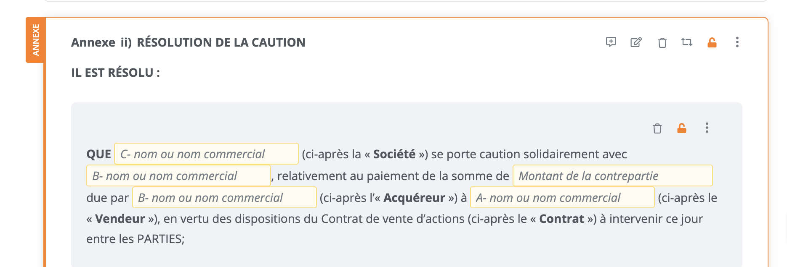Click the 'IL EST RÉSOLU :' heading
Viewport: 787px width, 267px height.
click(115, 73)
